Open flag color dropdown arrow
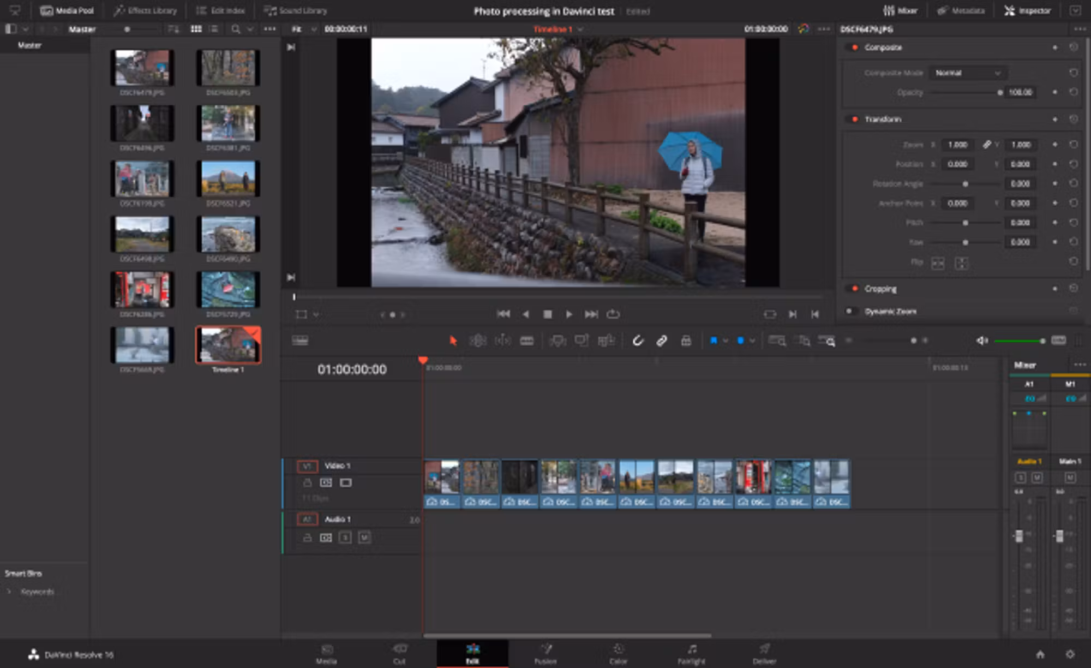 [726, 341]
